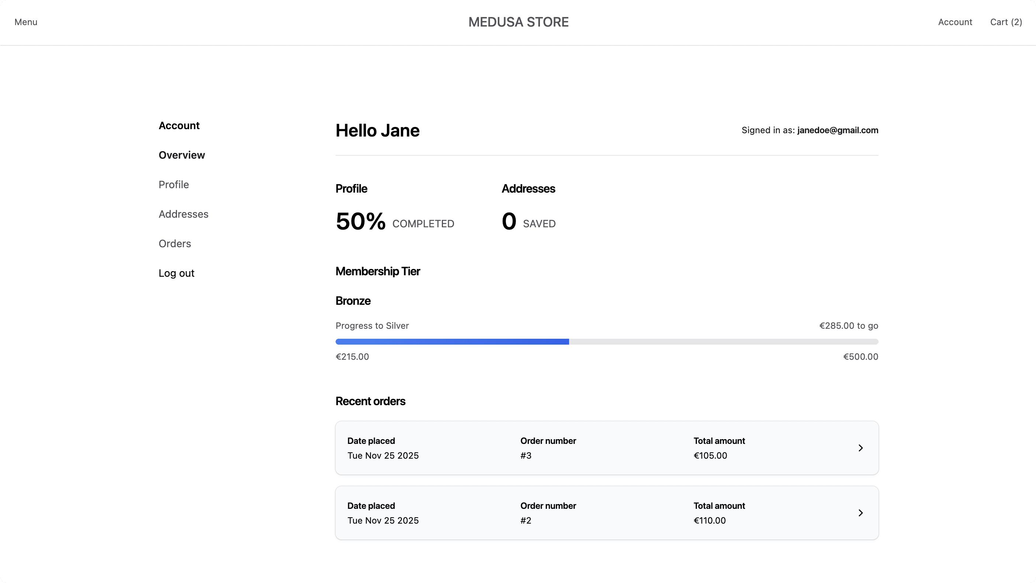Image resolution: width=1036 pixels, height=583 pixels.
Task: Click the Hello Jane greeting
Action: pos(377,130)
